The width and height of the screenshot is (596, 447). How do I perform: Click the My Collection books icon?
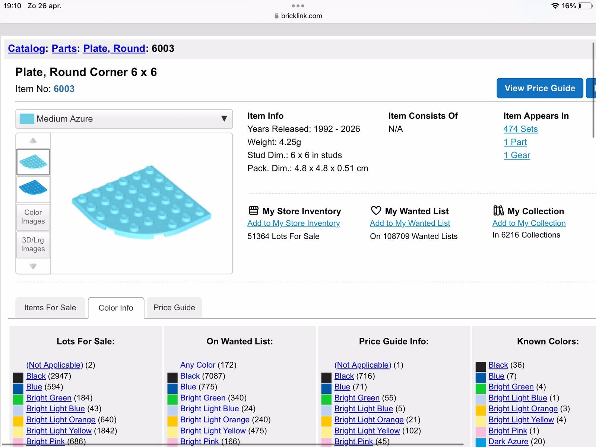(x=498, y=210)
